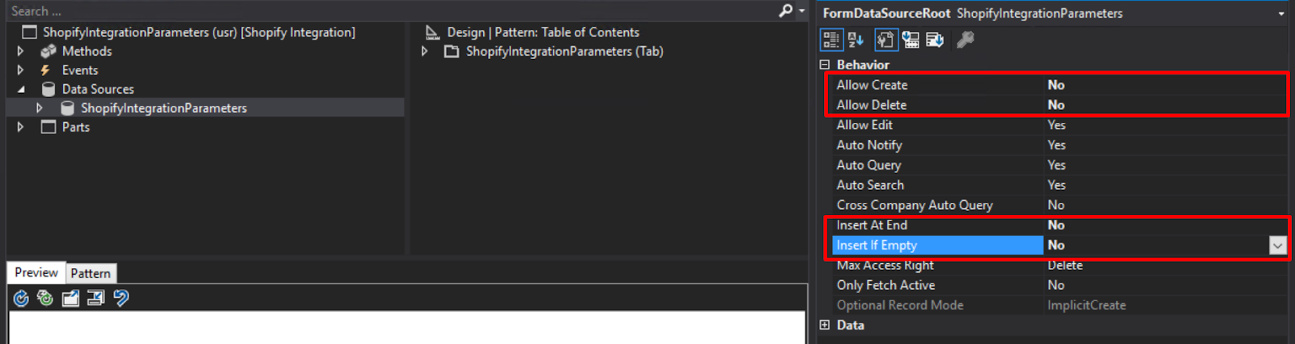Expand the Parts node
This screenshot has height=344, width=1295.
click(20, 127)
